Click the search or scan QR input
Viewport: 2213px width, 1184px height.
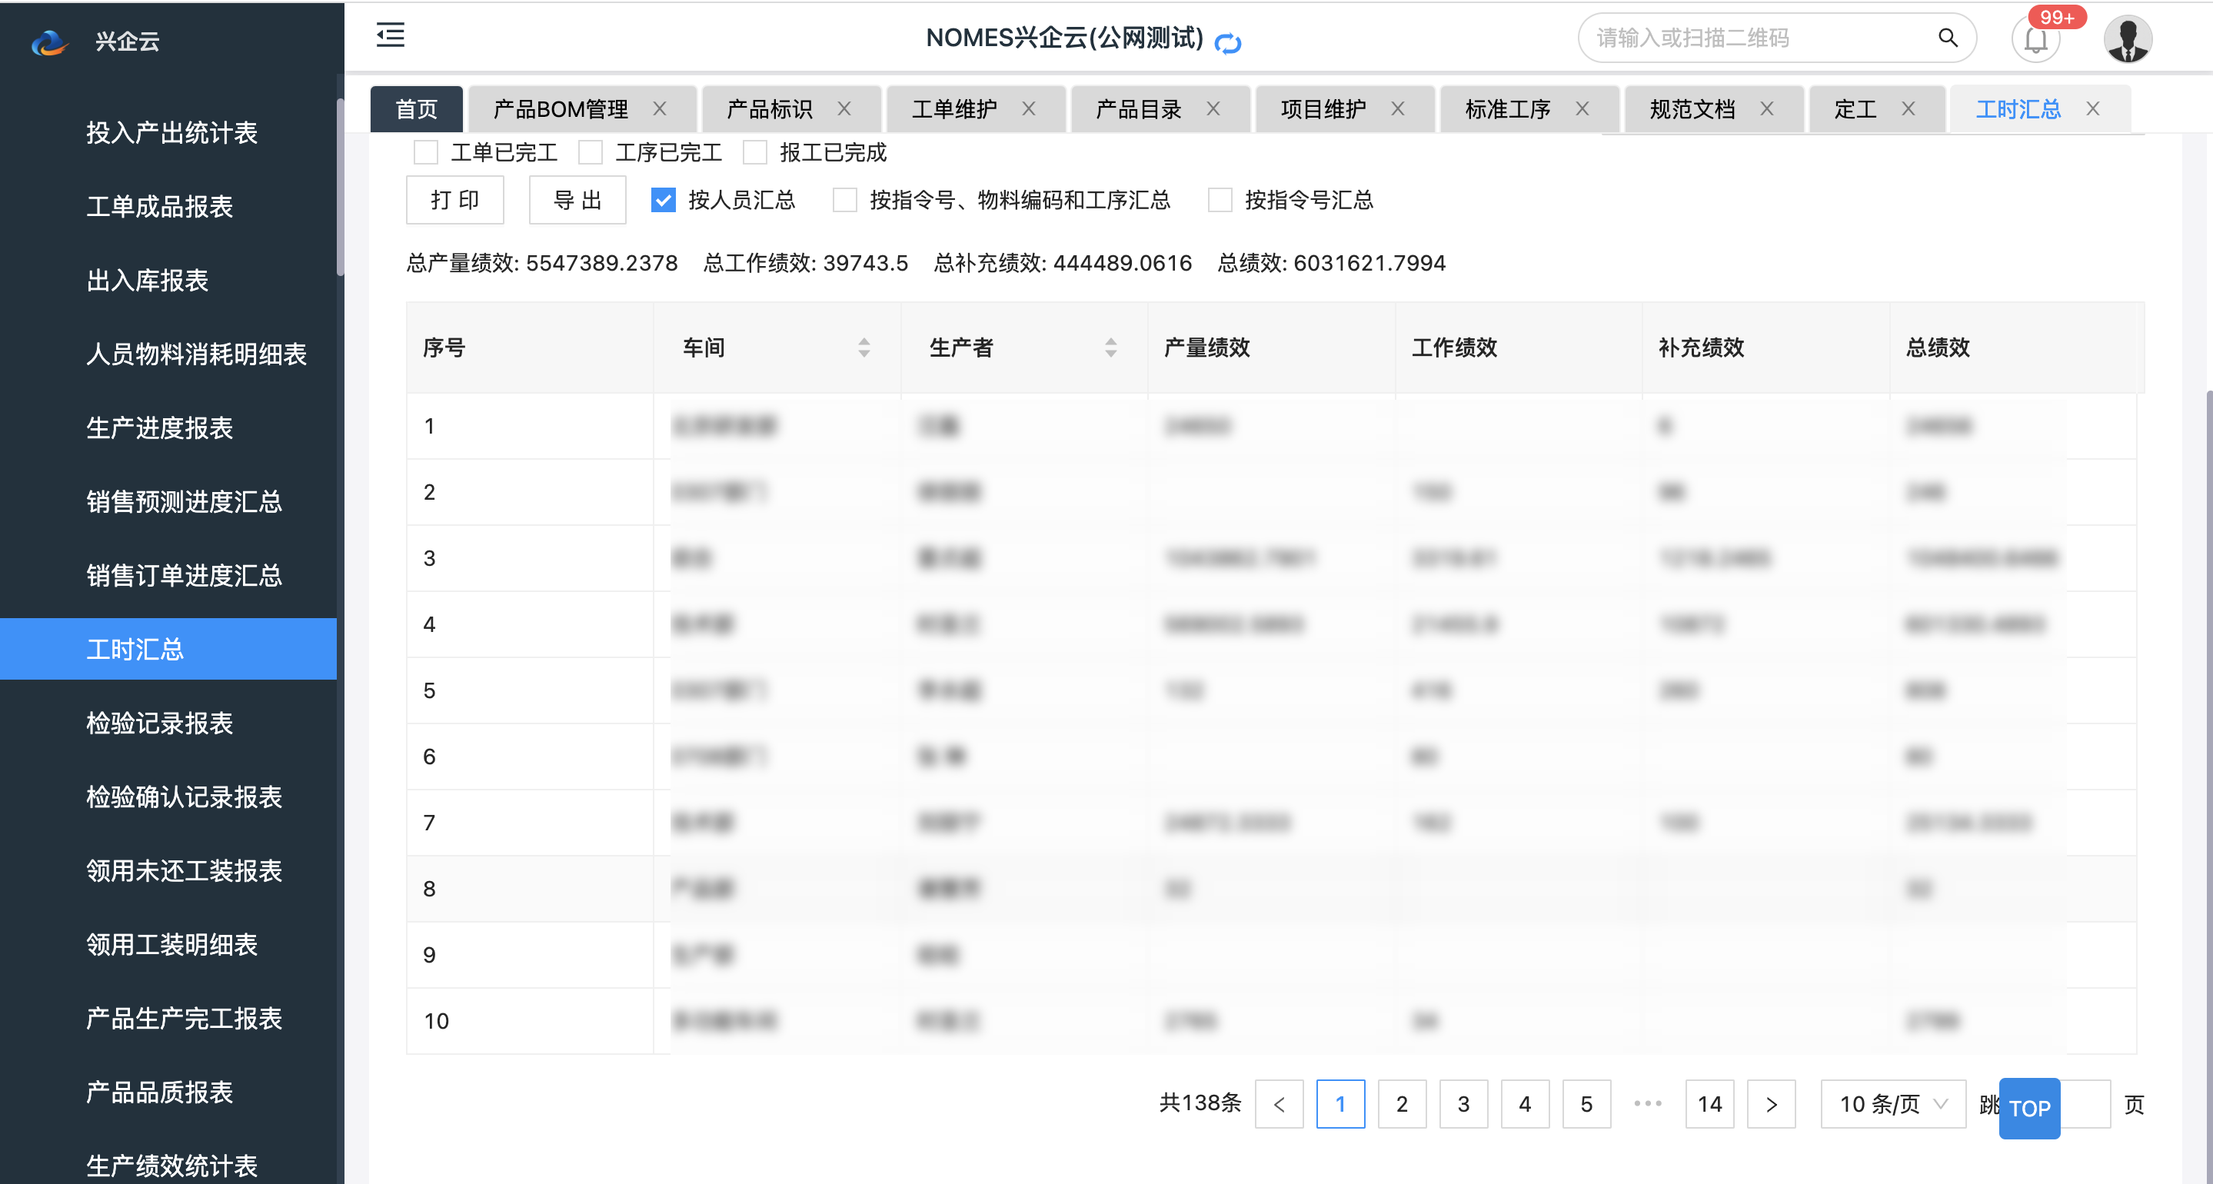click(x=1761, y=38)
